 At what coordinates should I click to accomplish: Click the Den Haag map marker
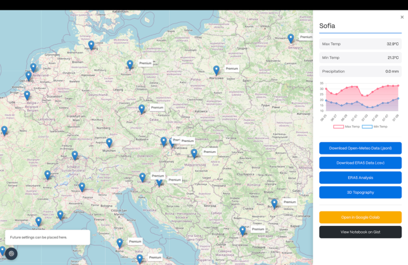(29, 76)
